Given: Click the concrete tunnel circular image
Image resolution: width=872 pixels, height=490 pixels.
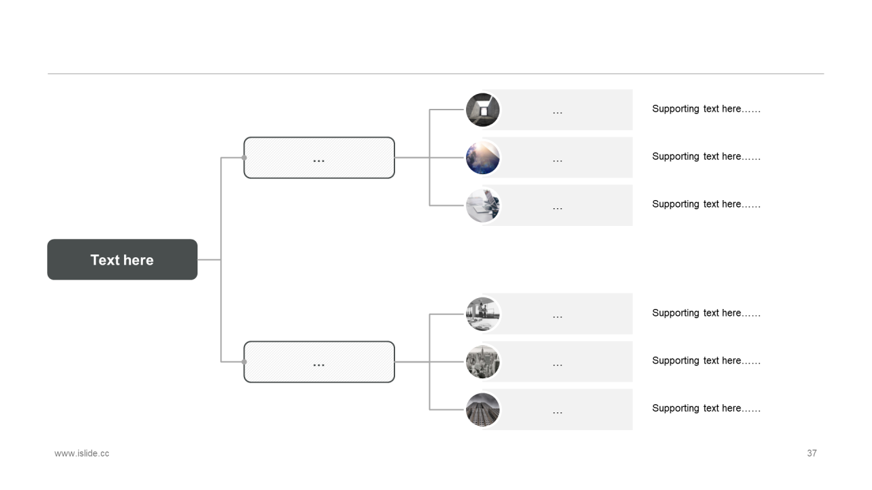Looking at the screenshot, I should tap(483, 110).
